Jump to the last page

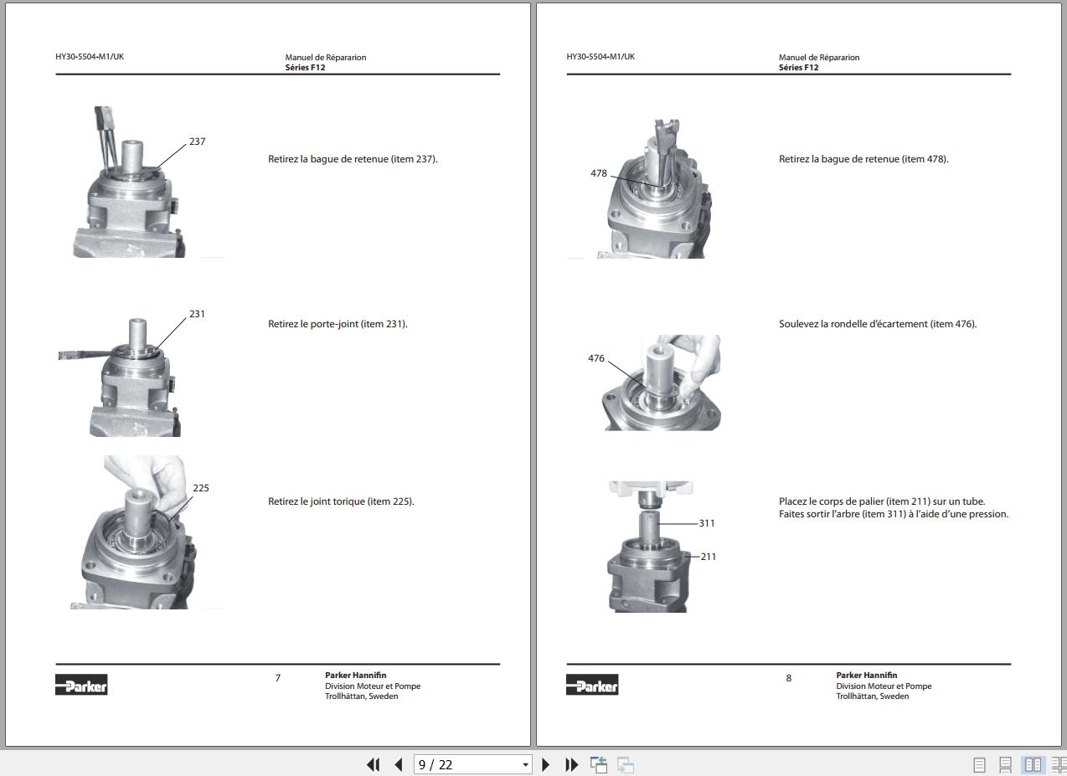click(x=572, y=764)
